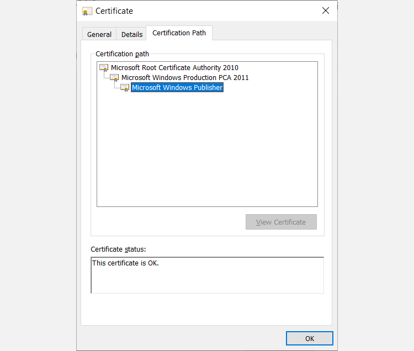
Task: Click the certificate icon in the title bar
Action: [87, 11]
